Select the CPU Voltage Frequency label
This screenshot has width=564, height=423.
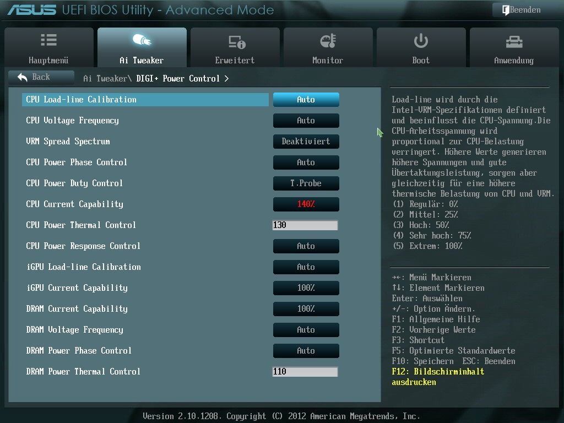[x=72, y=121]
